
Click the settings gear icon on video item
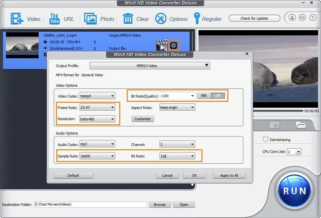tap(174, 45)
